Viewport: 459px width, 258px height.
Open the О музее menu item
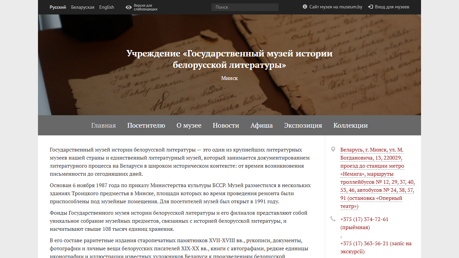point(189,125)
